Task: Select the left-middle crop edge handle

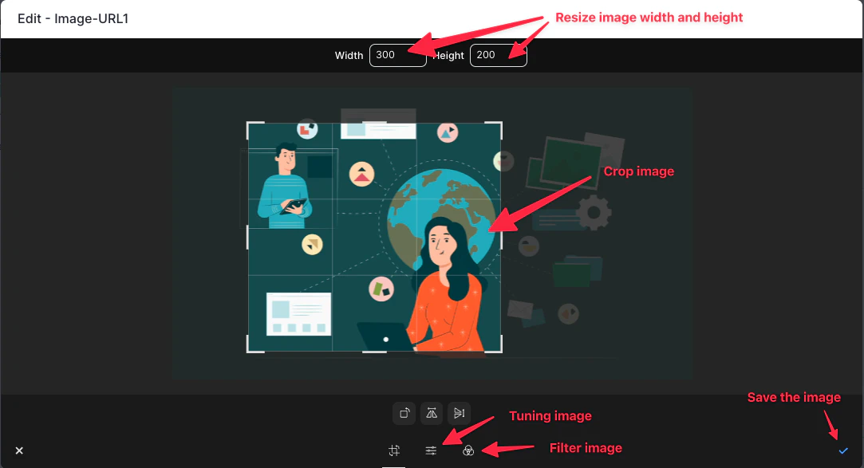Action: pyautogui.click(x=247, y=236)
